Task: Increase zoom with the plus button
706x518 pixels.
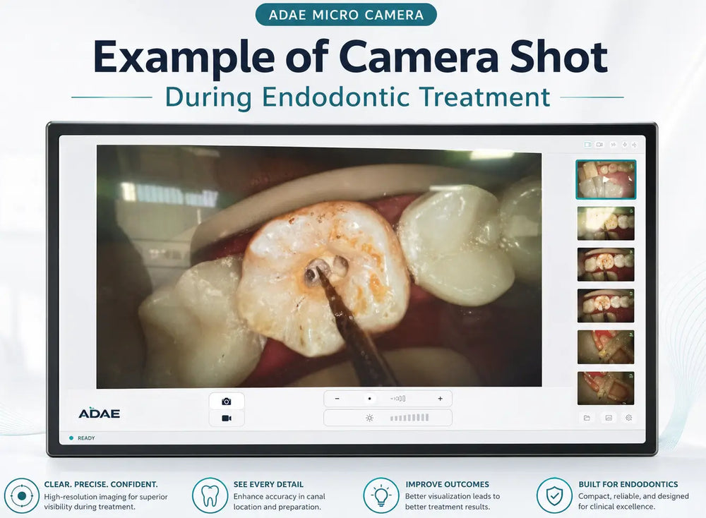Action: 440,399
